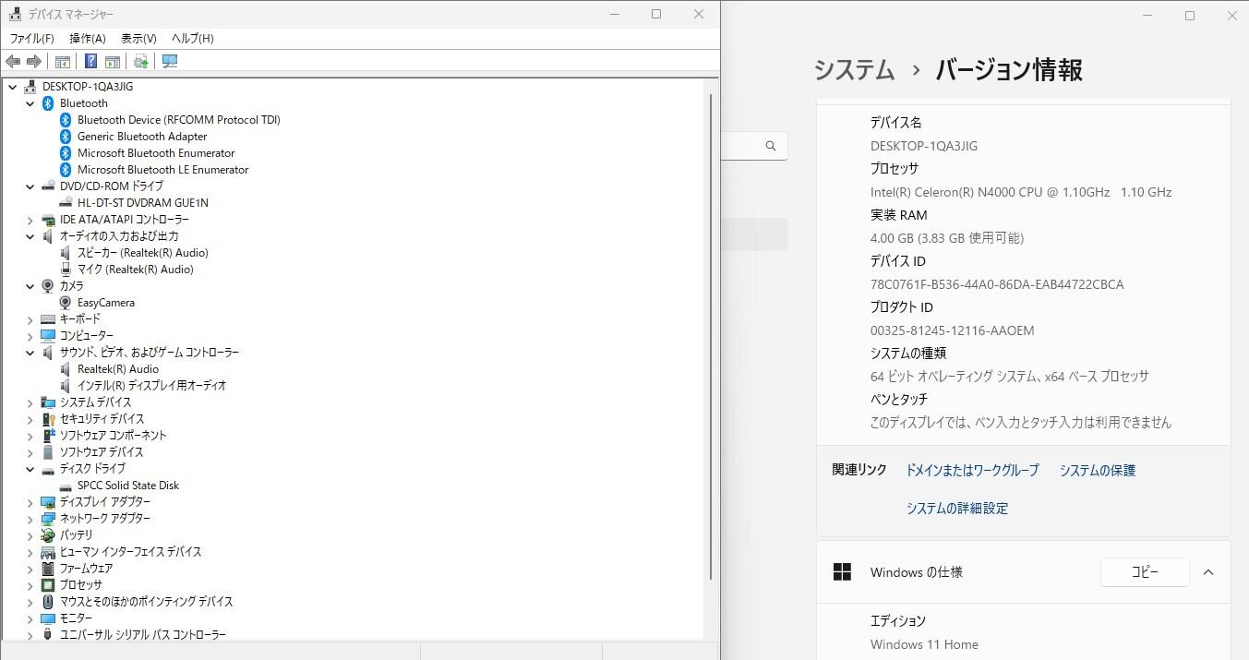1249x660 pixels.
Task: Click the USB icon of ユニバーサル シリアル バス コントローラー
Action: (48, 635)
